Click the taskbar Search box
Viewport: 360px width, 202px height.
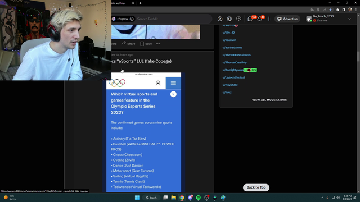pyautogui.click(x=151, y=198)
